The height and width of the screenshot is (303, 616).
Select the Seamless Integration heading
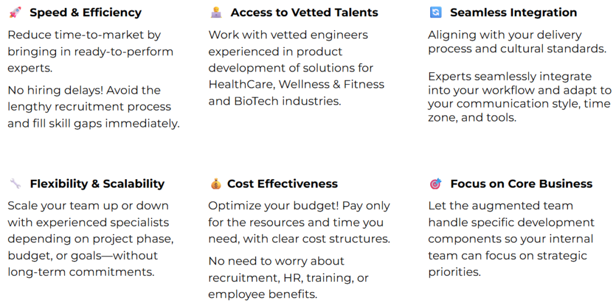coord(514,13)
